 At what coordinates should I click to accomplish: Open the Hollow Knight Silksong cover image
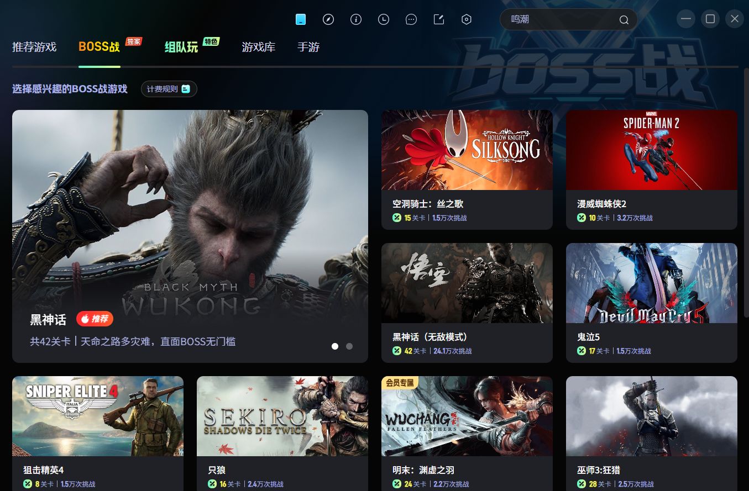click(x=467, y=150)
